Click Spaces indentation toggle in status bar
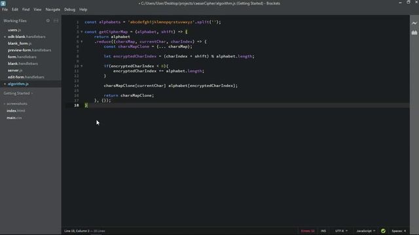419x235 pixels. [x=397, y=230]
